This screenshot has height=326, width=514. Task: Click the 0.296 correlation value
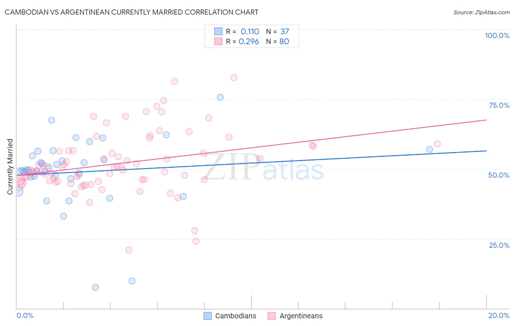coord(249,41)
